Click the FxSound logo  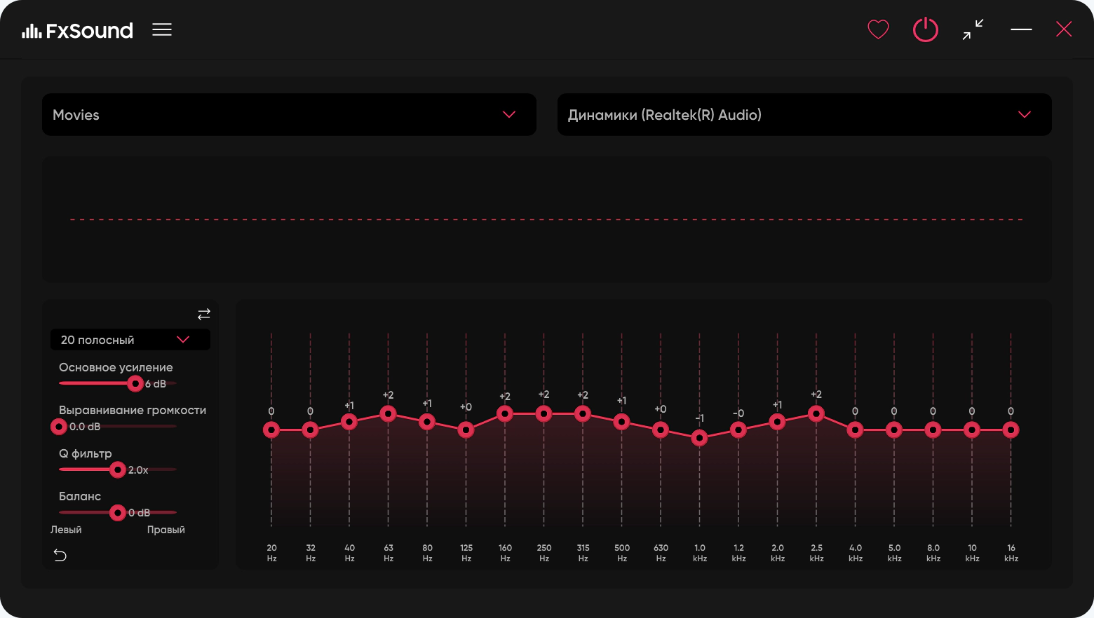pos(77,30)
